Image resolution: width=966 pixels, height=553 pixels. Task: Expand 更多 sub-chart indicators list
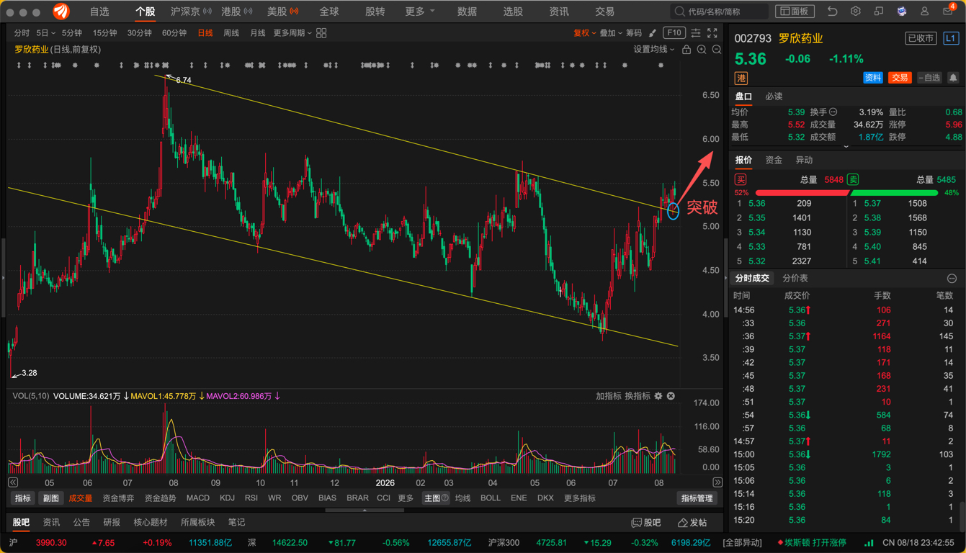[x=406, y=498]
